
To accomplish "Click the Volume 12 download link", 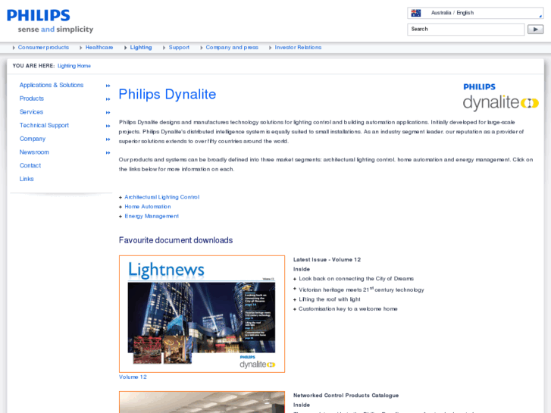I will 133,377.
